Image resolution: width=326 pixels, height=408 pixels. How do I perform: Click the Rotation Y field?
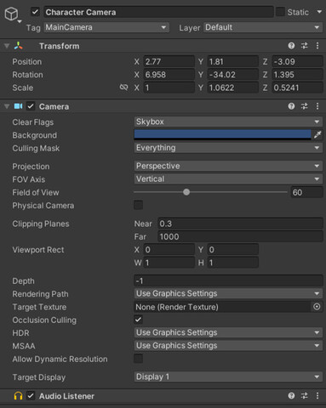pos(232,75)
